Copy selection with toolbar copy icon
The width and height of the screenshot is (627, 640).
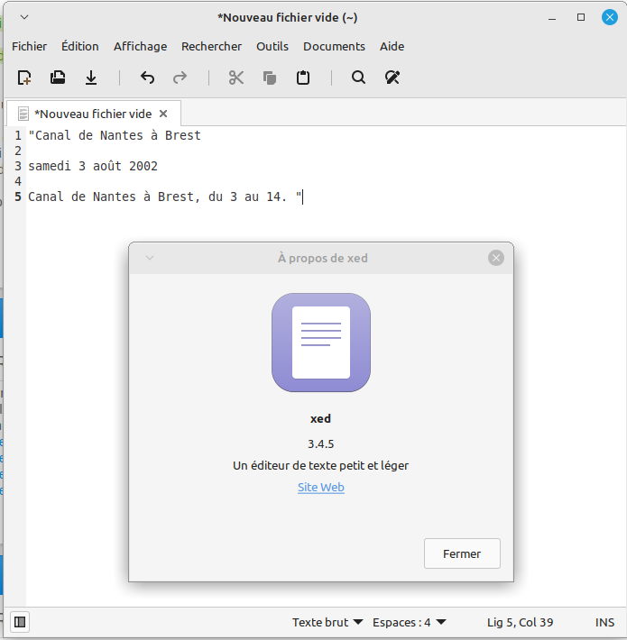[270, 78]
